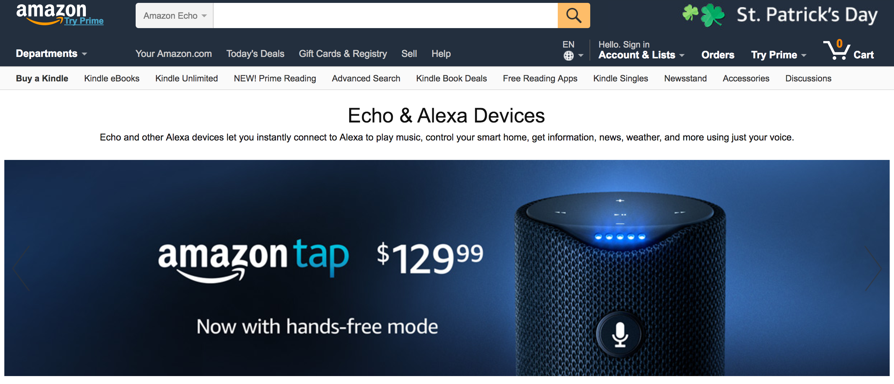Screen dimensions: 894x384
Task: Click the Orders link
Action: [x=718, y=55]
